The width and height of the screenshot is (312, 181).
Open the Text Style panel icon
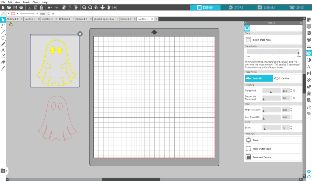coord(309,66)
